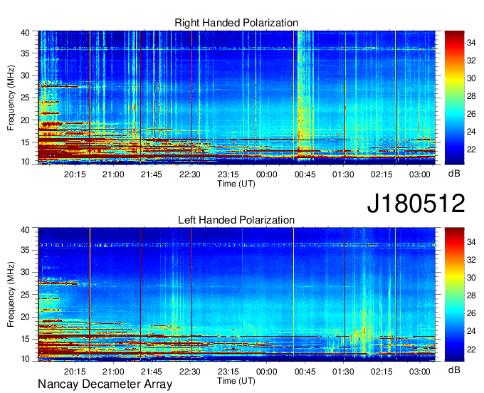Viewport: 484px width, 393px height.
Task: Click the 40 MHz tick of Left Handed plot
Action: (25, 230)
